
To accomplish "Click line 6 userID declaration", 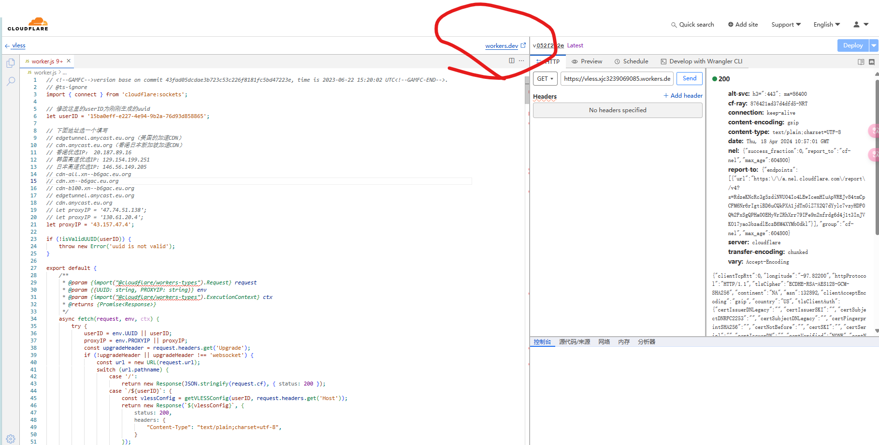I will point(128,116).
